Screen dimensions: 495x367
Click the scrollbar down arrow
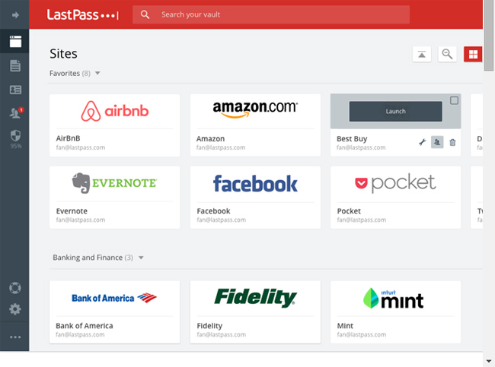[489, 361]
